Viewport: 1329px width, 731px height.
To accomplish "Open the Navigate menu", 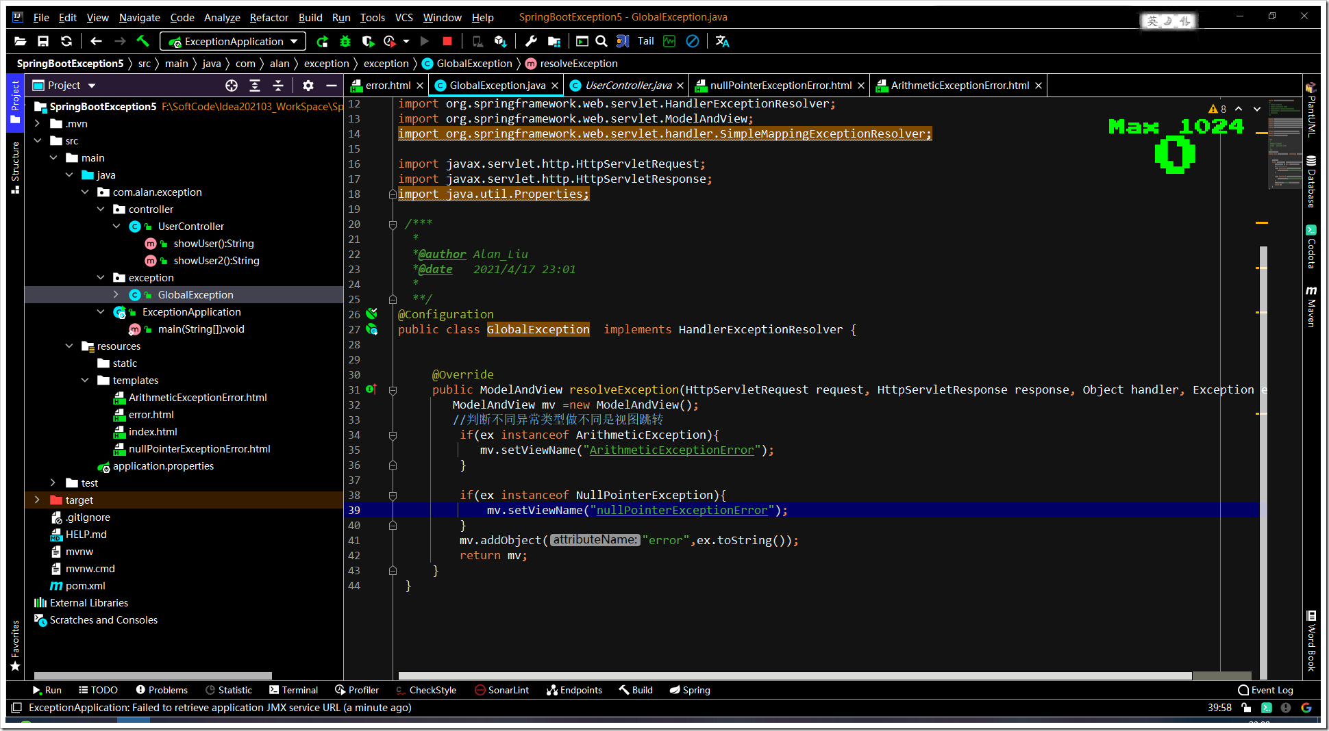I will (x=139, y=17).
